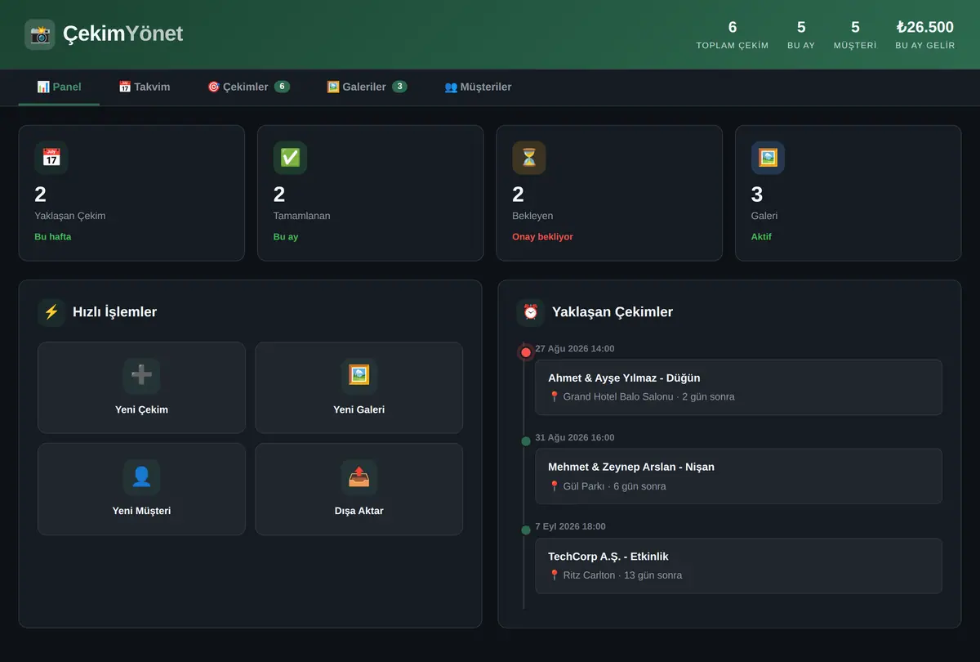Open the TechCorp A.Ş. - Etkinlik shoot
The image size is (980, 662).
click(x=738, y=566)
